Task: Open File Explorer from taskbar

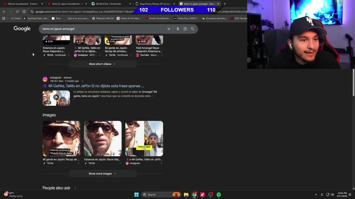Action: pos(186,195)
